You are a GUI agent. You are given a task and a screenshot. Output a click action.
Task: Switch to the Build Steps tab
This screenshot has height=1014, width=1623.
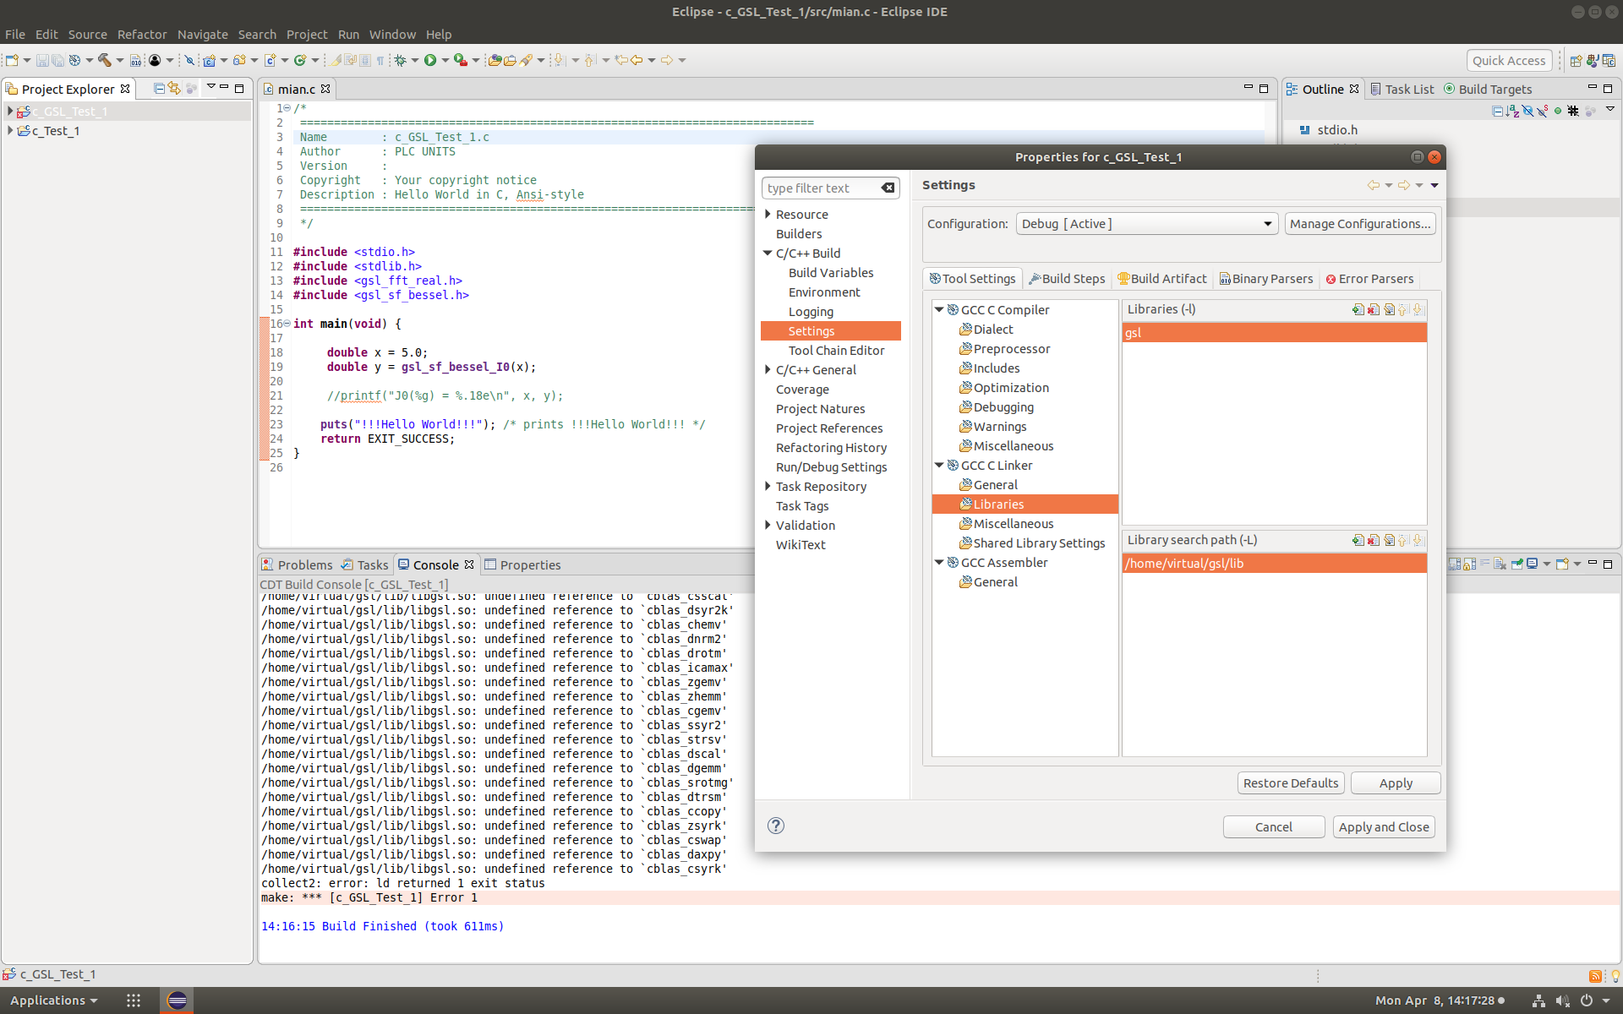(x=1067, y=279)
